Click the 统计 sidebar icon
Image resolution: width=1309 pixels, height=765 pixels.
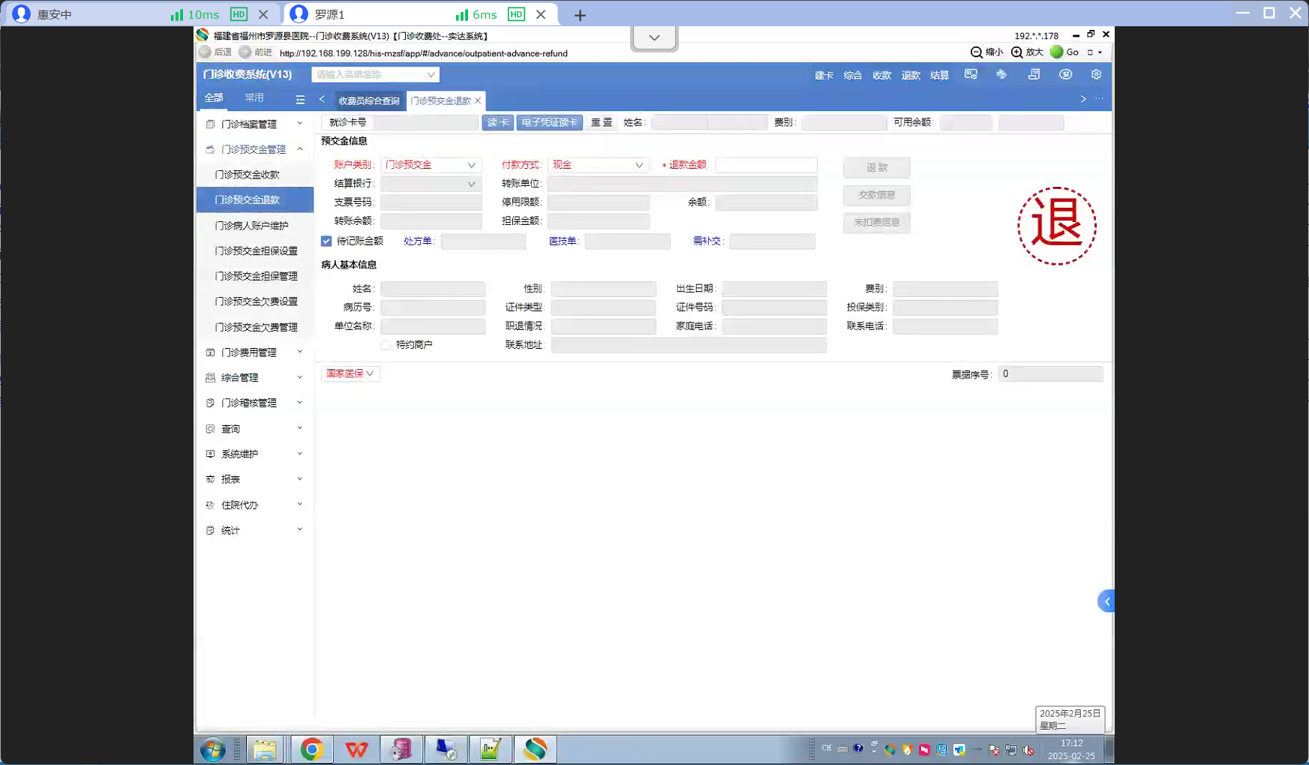click(210, 530)
